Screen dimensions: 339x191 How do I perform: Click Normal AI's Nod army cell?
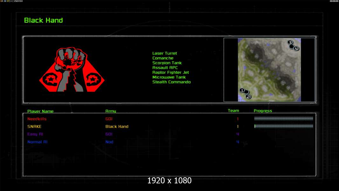pos(109,142)
